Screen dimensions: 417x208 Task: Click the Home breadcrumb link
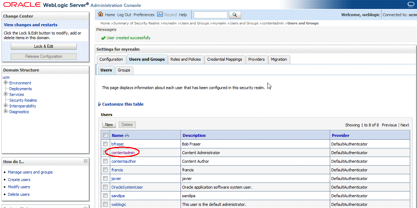pos(105,23)
